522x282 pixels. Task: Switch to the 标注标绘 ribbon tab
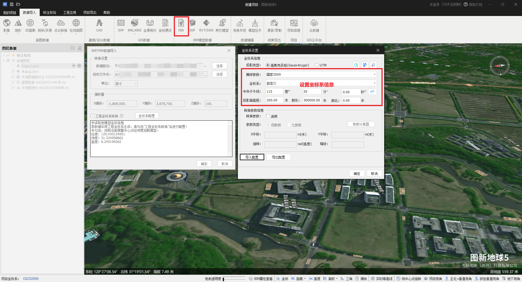tap(49, 12)
